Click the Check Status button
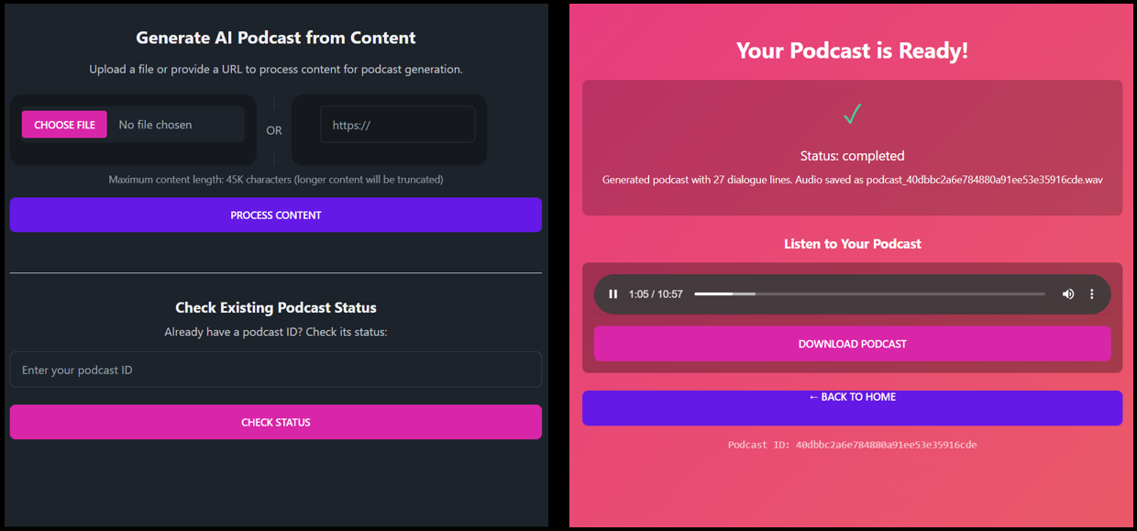This screenshot has height=531, width=1137. pyautogui.click(x=276, y=423)
